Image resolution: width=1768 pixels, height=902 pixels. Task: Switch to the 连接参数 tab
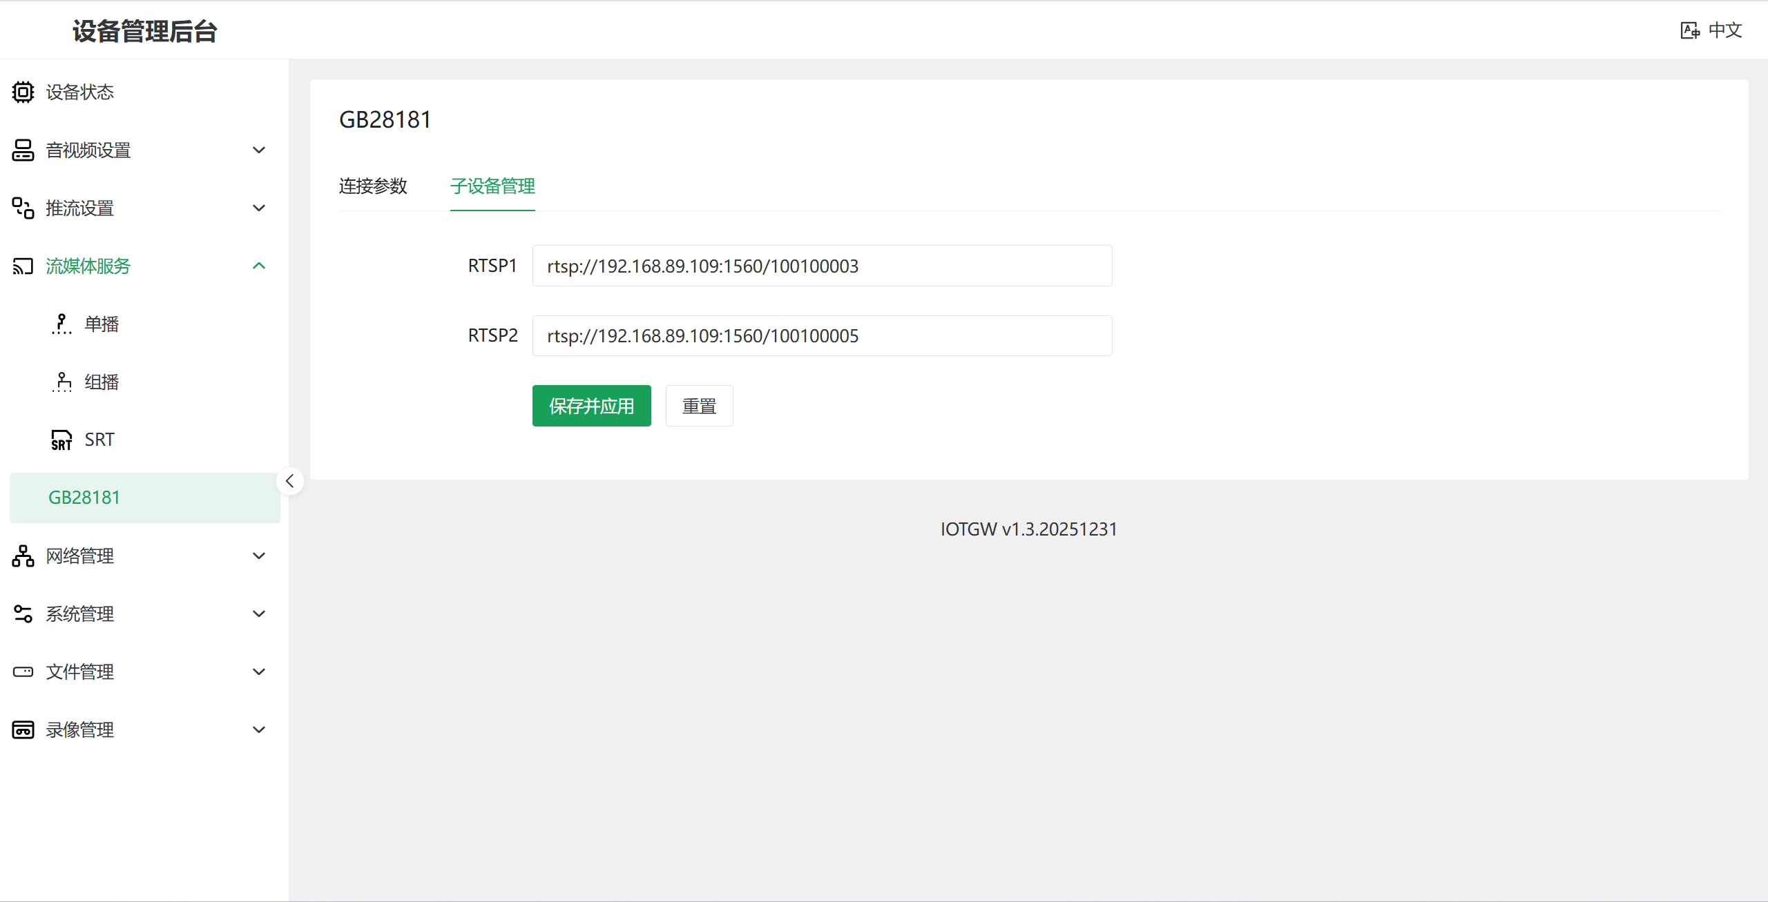[x=373, y=186]
